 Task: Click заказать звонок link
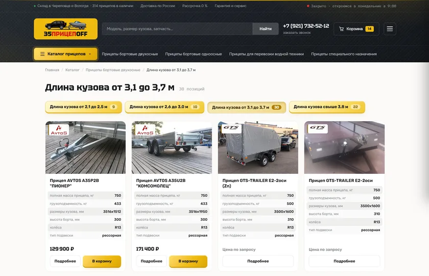[297, 33]
